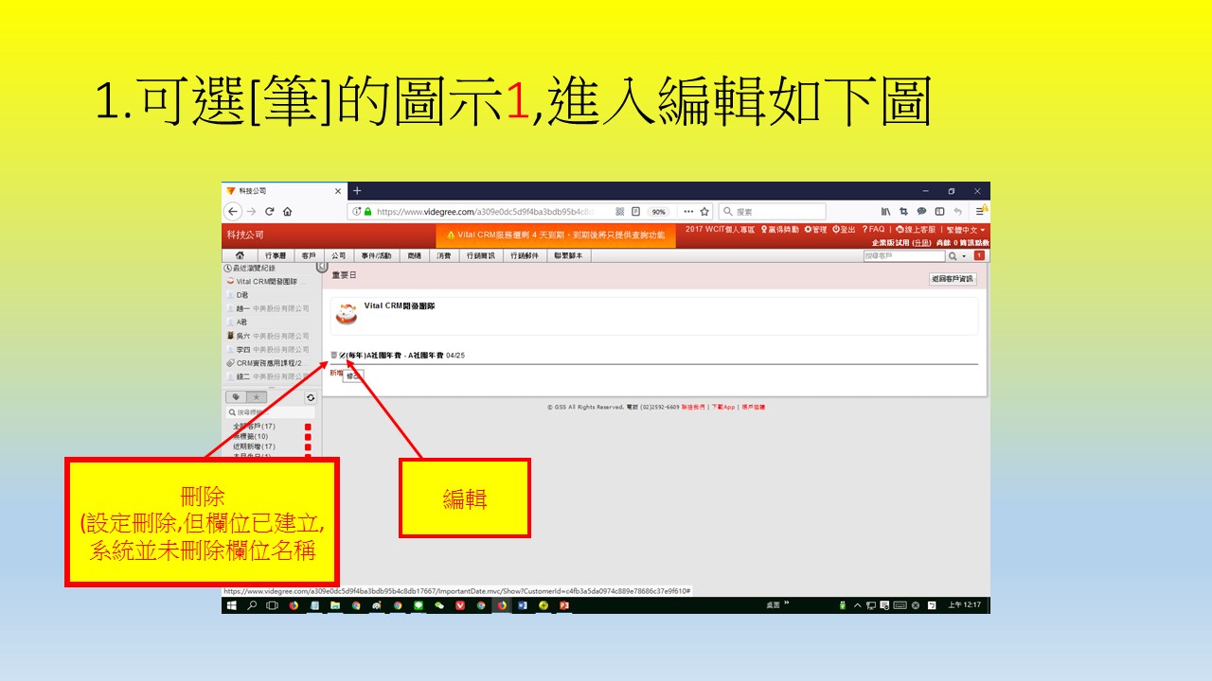
Task: Open the taskbar search magnifier icon
Action: click(252, 605)
